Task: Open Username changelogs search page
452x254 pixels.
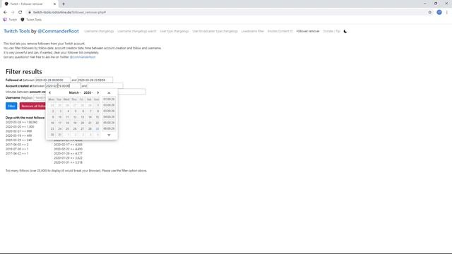Action: point(136,31)
